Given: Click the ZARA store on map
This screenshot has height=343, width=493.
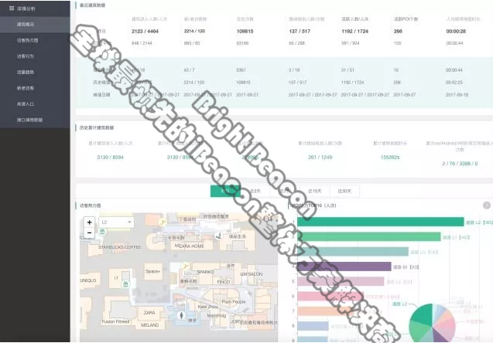Looking at the screenshot, I should pyautogui.click(x=149, y=313).
